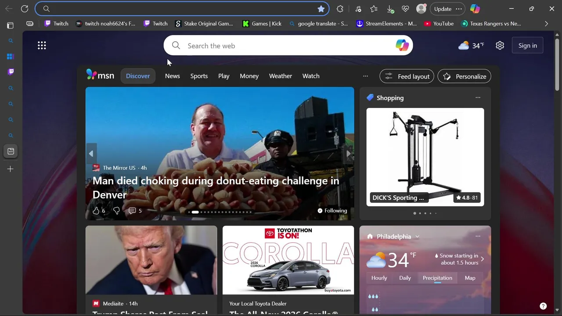Viewport: 562px width, 316px height.
Task: Click the Copilot icon in search box
Action: point(402,45)
